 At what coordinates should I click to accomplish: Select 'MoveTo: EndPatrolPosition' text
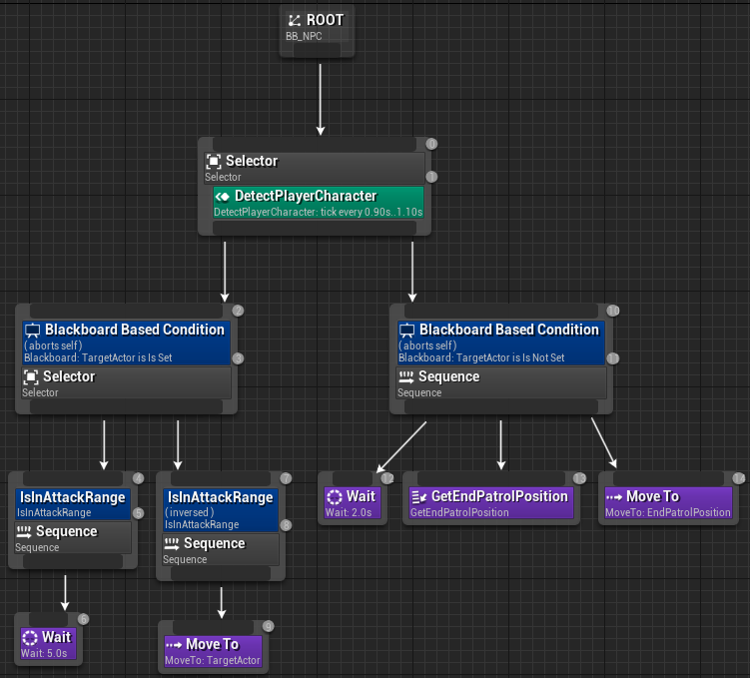pos(668,512)
